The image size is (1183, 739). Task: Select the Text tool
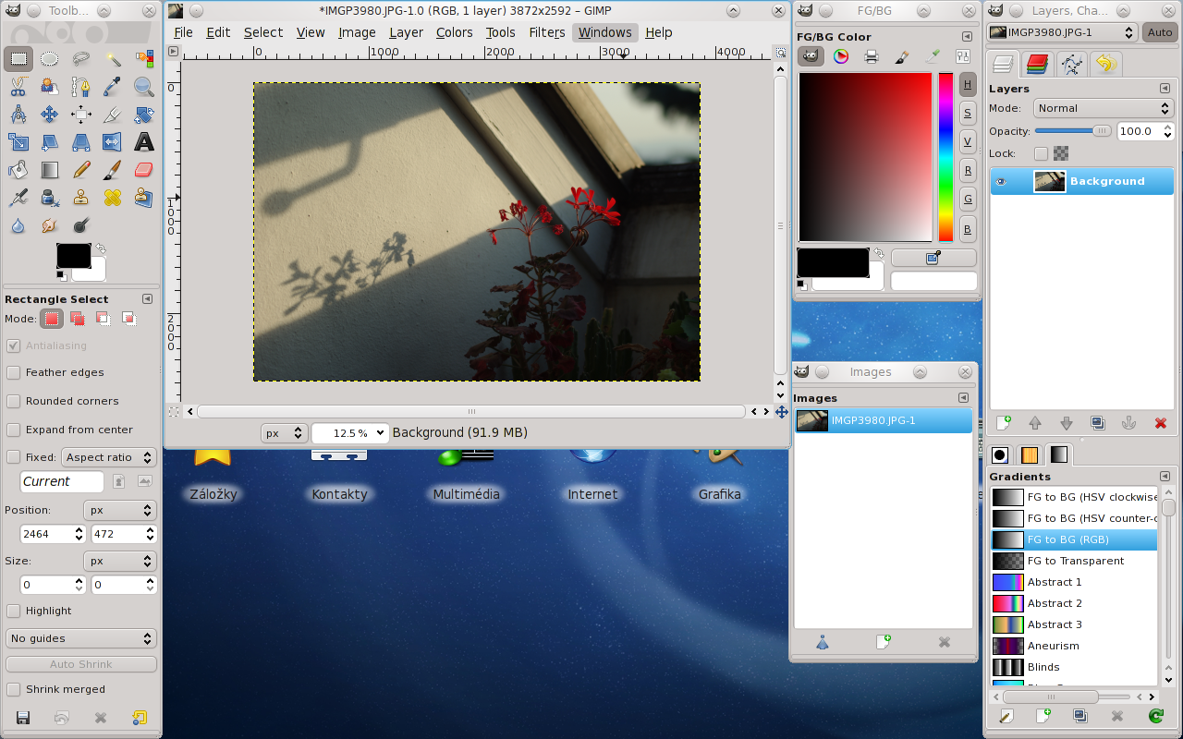tap(144, 142)
